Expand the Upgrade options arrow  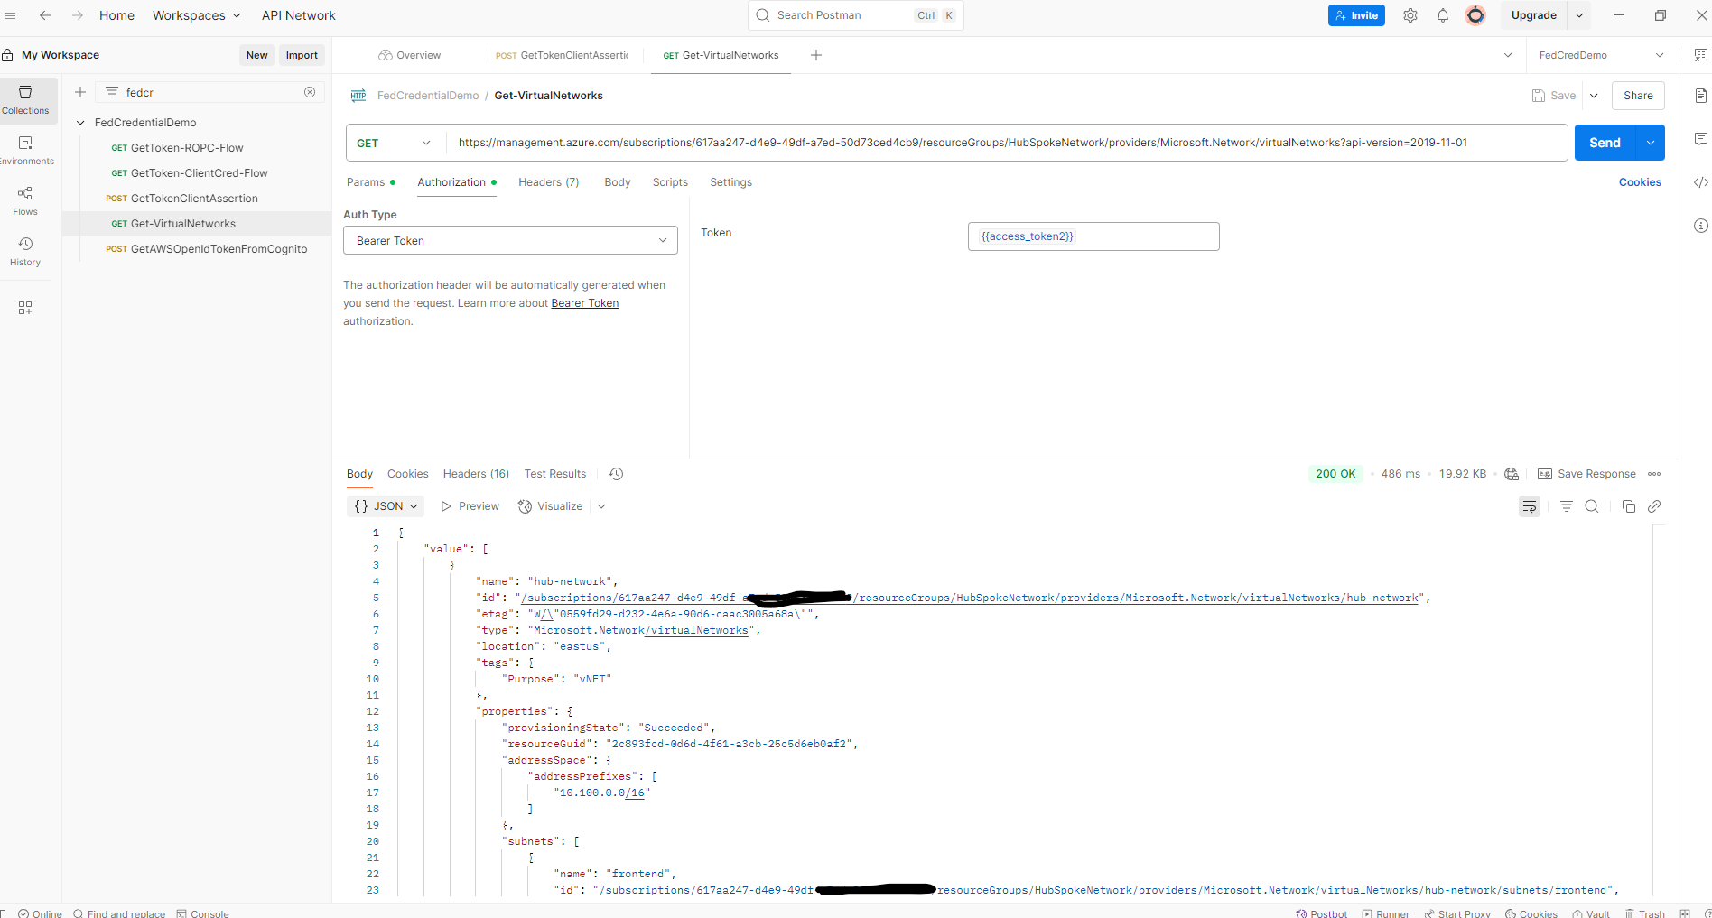tap(1579, 15)
